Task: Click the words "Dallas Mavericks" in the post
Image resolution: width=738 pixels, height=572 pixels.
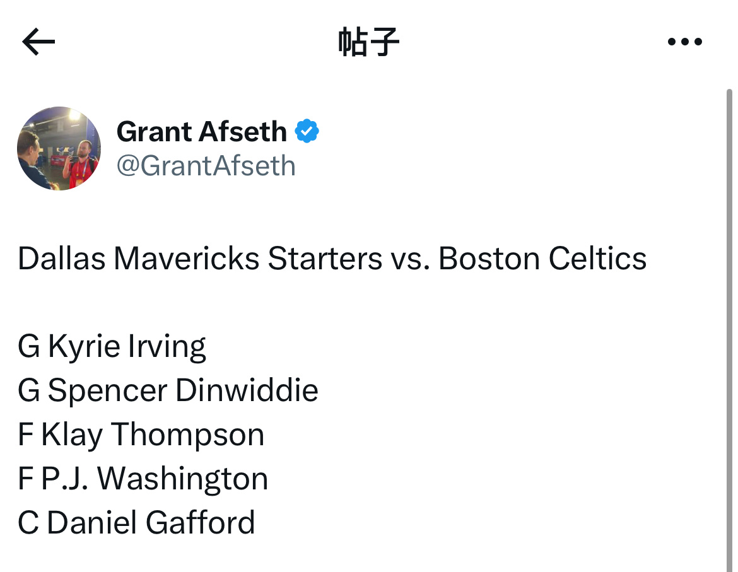Action: pos(138,258)
